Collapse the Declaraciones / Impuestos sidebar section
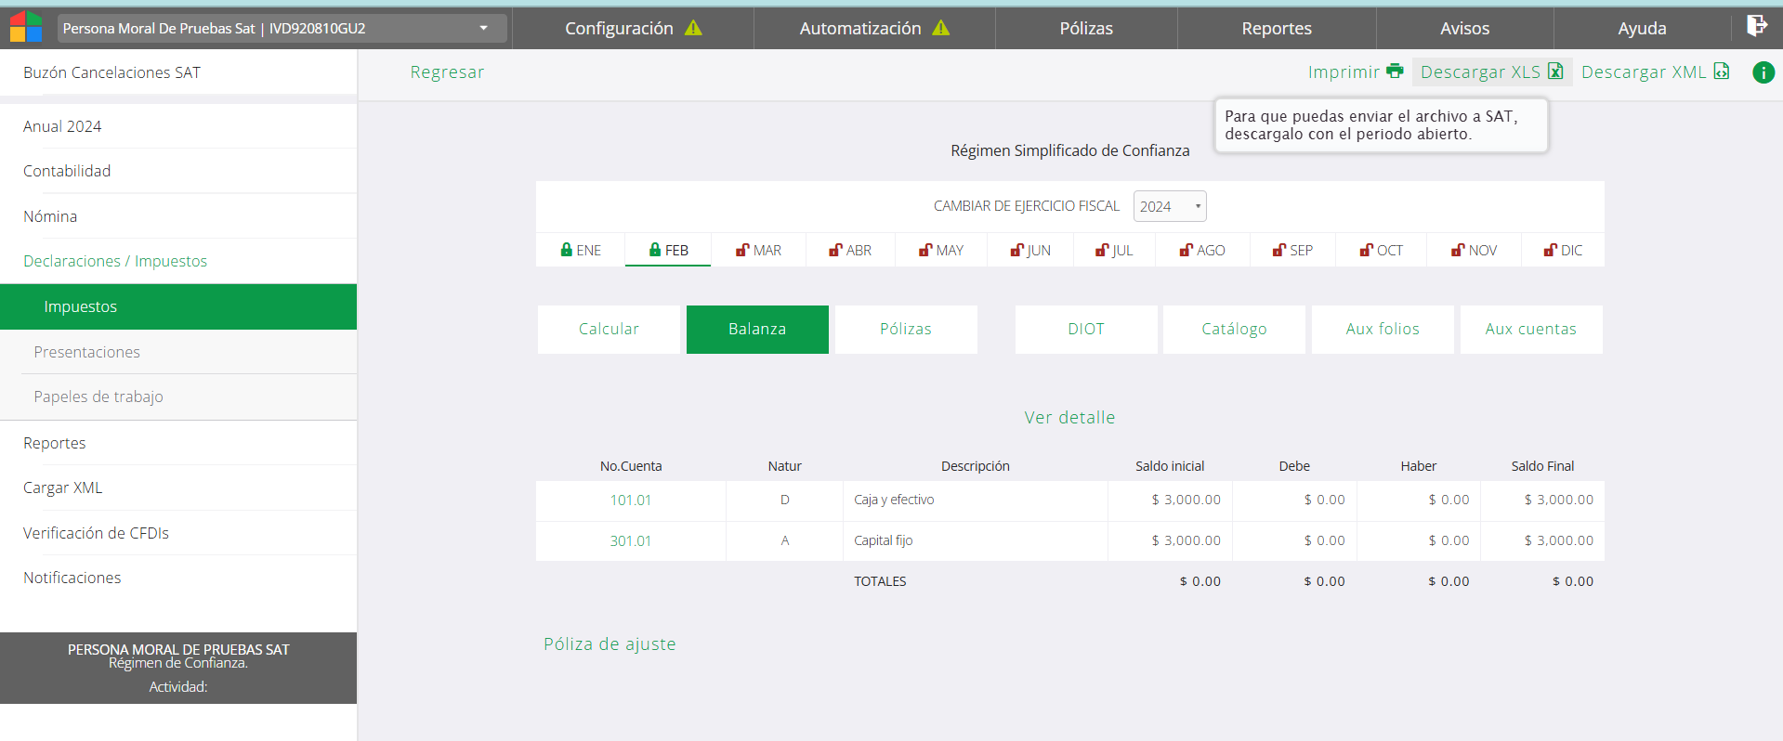This screenshot has width=1783, height=741. [115, 261]
